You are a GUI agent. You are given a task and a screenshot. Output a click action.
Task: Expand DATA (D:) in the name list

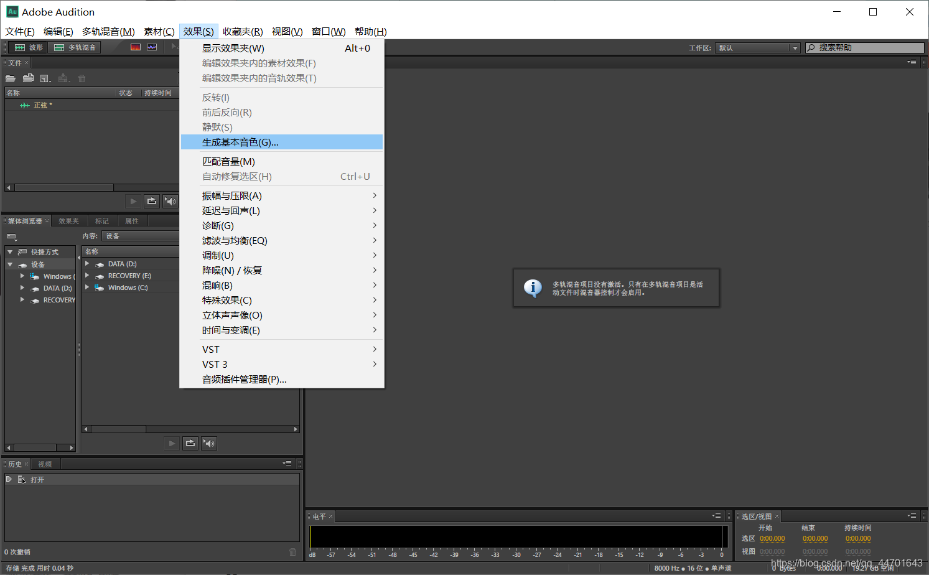pyautogui.click(x=87, y=264)
